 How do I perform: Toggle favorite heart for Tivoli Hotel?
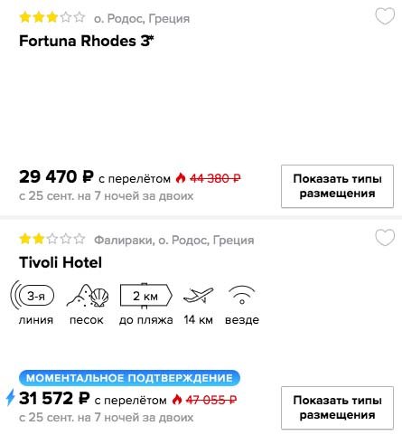click(x=385, y=238)
